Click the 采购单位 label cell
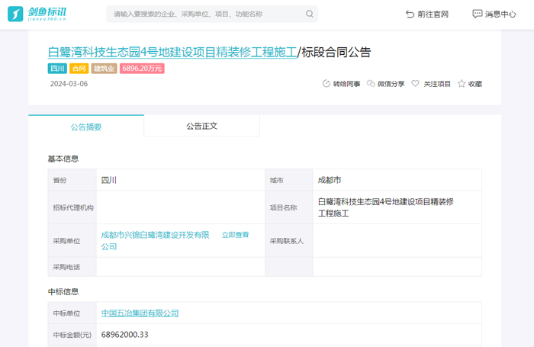This screenshot has width=534, height=347. click(72, 241)
